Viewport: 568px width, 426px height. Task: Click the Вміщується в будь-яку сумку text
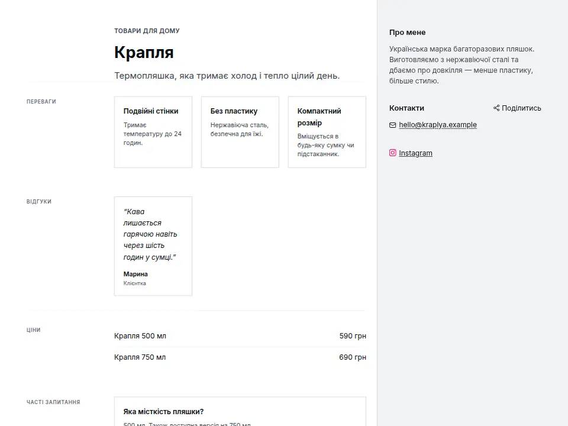pos(325,145)
